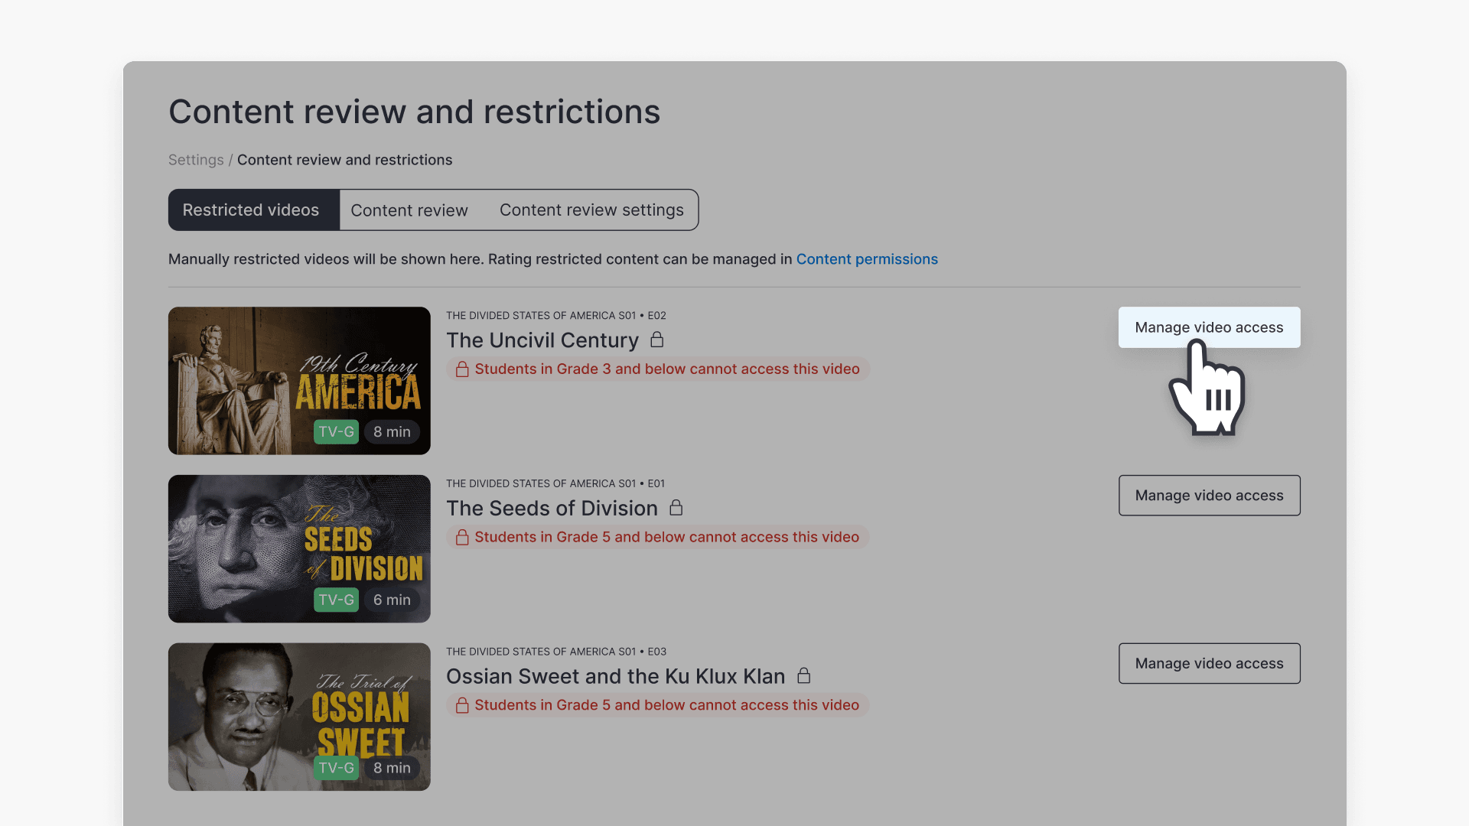This screenshot has height=826, width=1469.
Task: Click the red lock on Ossian Sweet restriction
Action: [462, 705]
